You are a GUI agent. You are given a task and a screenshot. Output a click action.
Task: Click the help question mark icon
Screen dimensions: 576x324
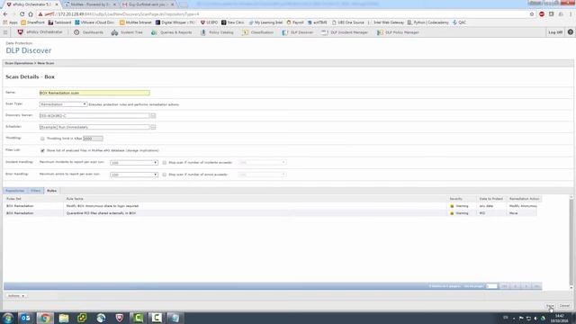(570, 32)
